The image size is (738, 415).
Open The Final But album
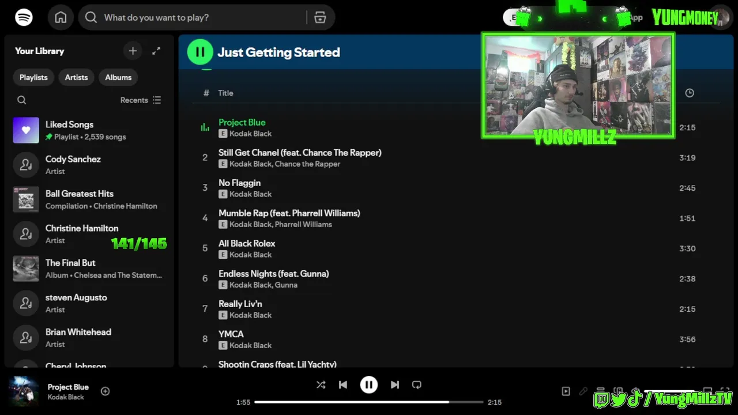click(89, 269)
